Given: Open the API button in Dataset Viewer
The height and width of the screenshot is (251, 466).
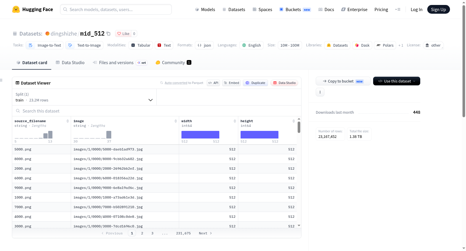Looking at the screenshot, I should (x=213, y=83).
